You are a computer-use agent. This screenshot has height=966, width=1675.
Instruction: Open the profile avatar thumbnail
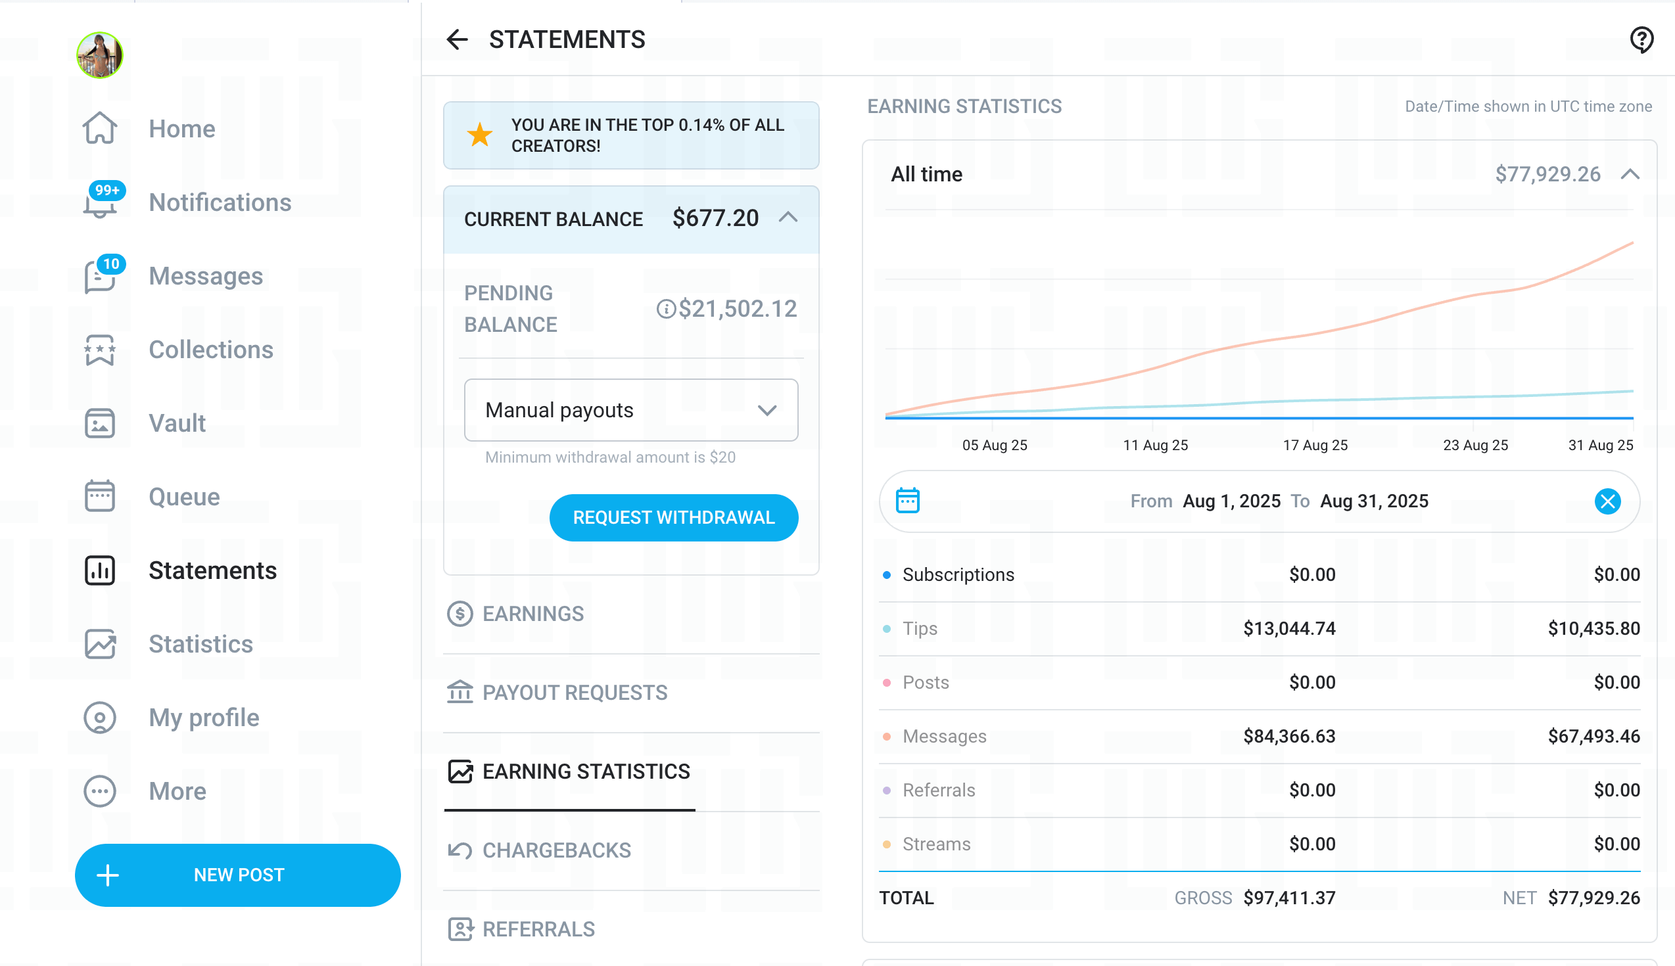[x=100, y=55]
